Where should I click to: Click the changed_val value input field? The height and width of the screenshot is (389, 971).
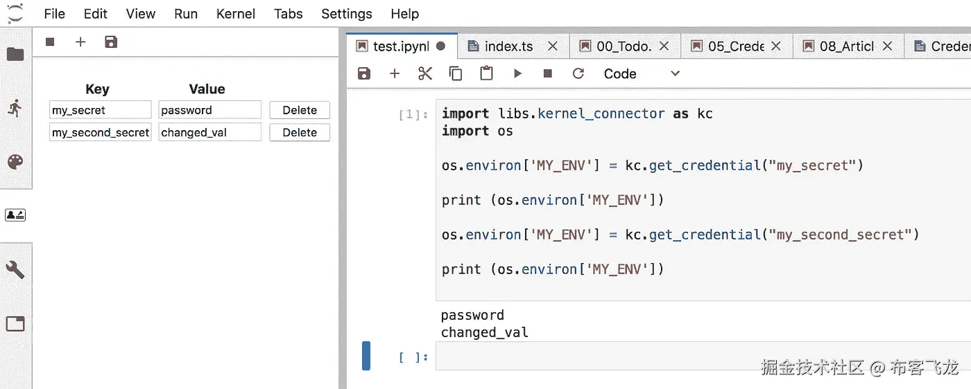(x=209, y=132)
